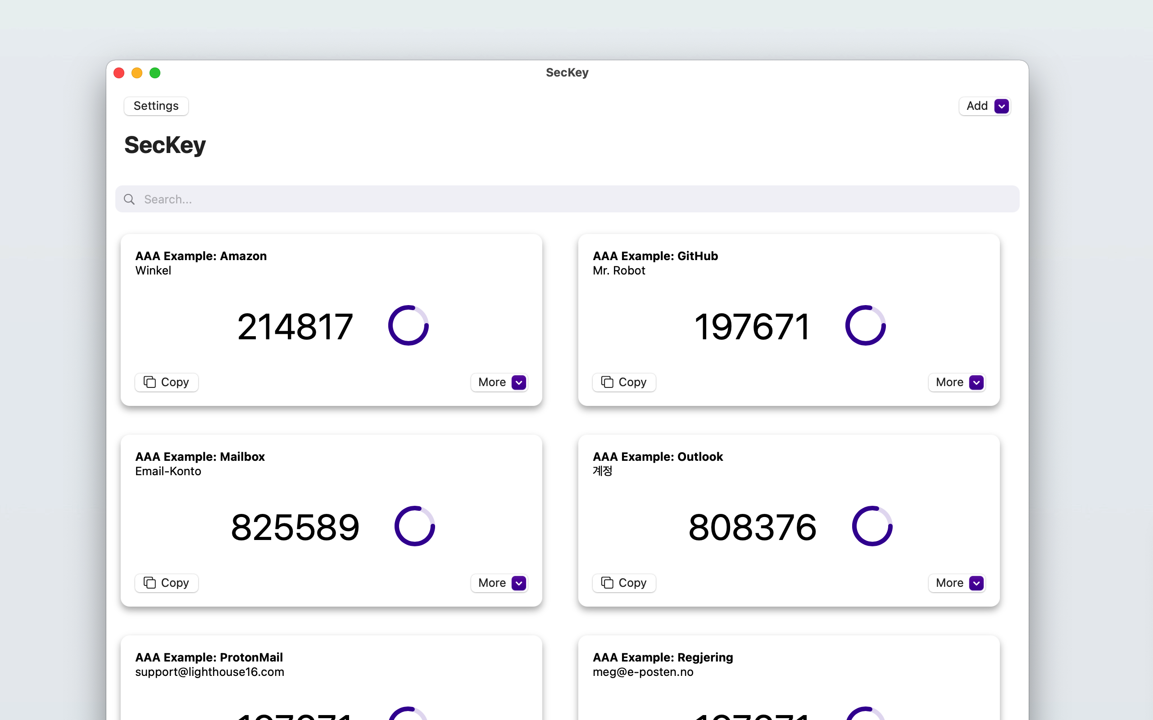Close the SecKey window
The width and height of the screenshot is (1153, 720).
click(x=119, y=73)
